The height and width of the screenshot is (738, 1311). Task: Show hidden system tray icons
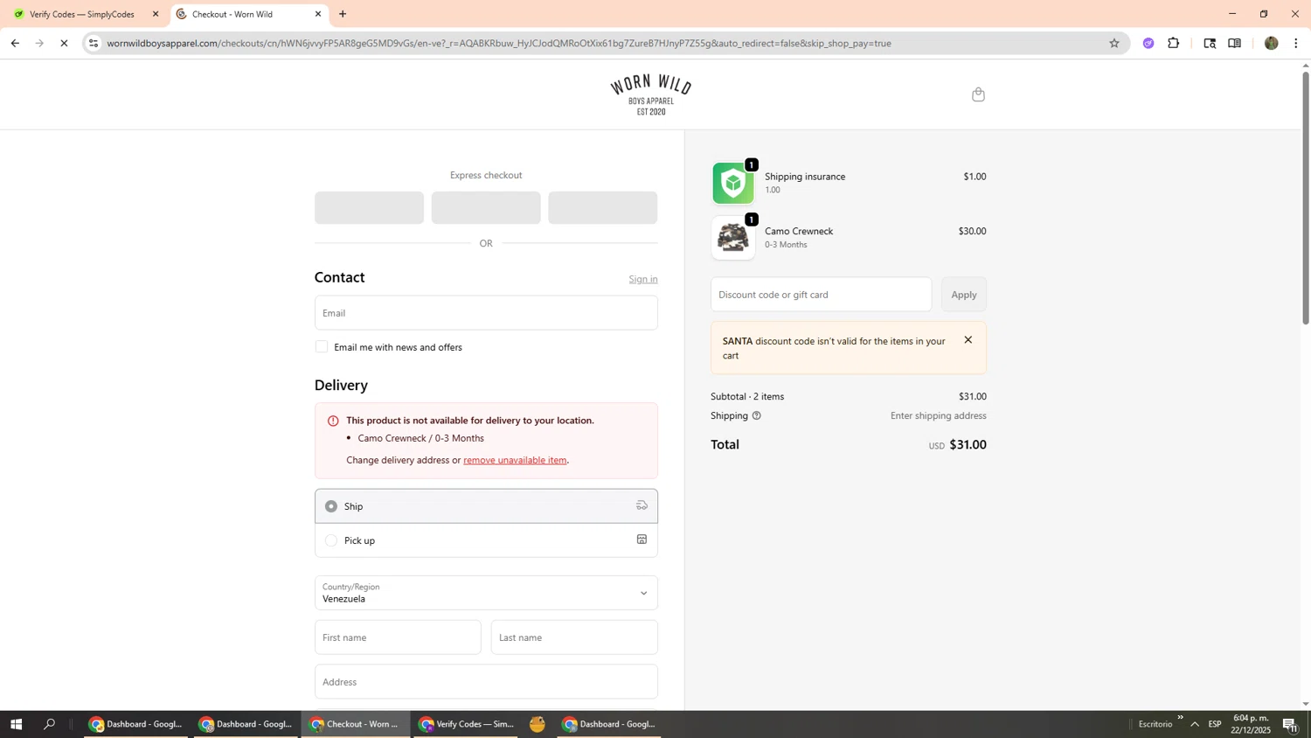(x=1195, y=724)
